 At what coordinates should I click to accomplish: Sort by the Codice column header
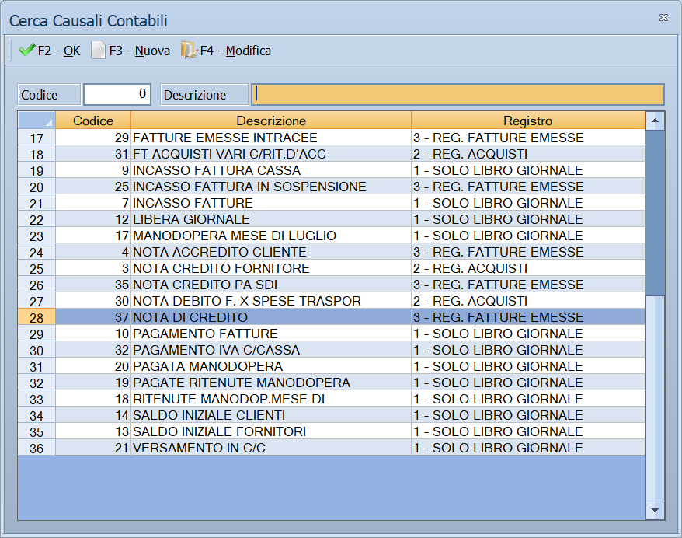[93, 121]
